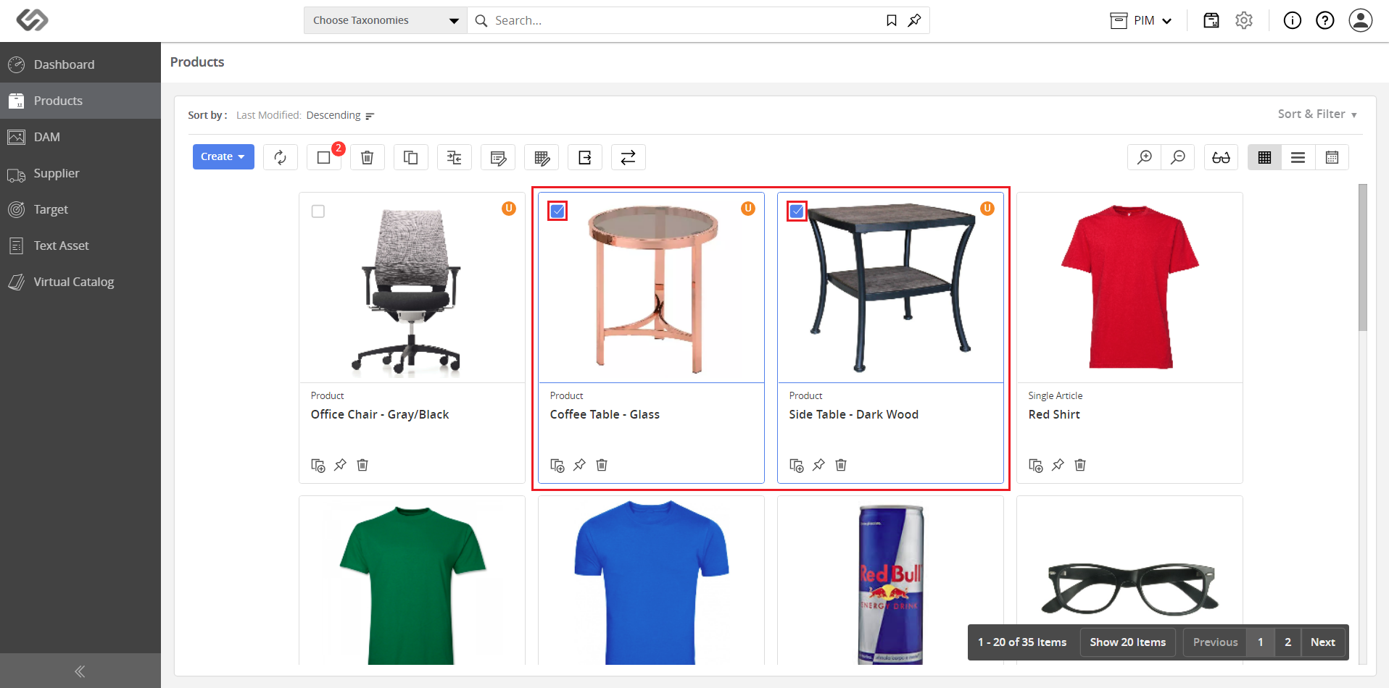Image resolution: width=1389 pixels, height=688 pixels.
Task: Pin the Side Table - Dark Wood card
Action: [818, 465]
